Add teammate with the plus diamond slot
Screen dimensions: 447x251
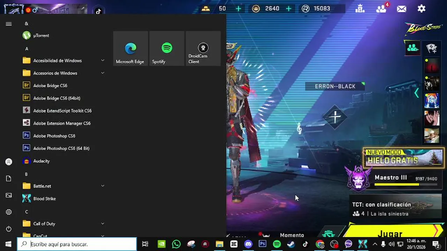point(335,117)
